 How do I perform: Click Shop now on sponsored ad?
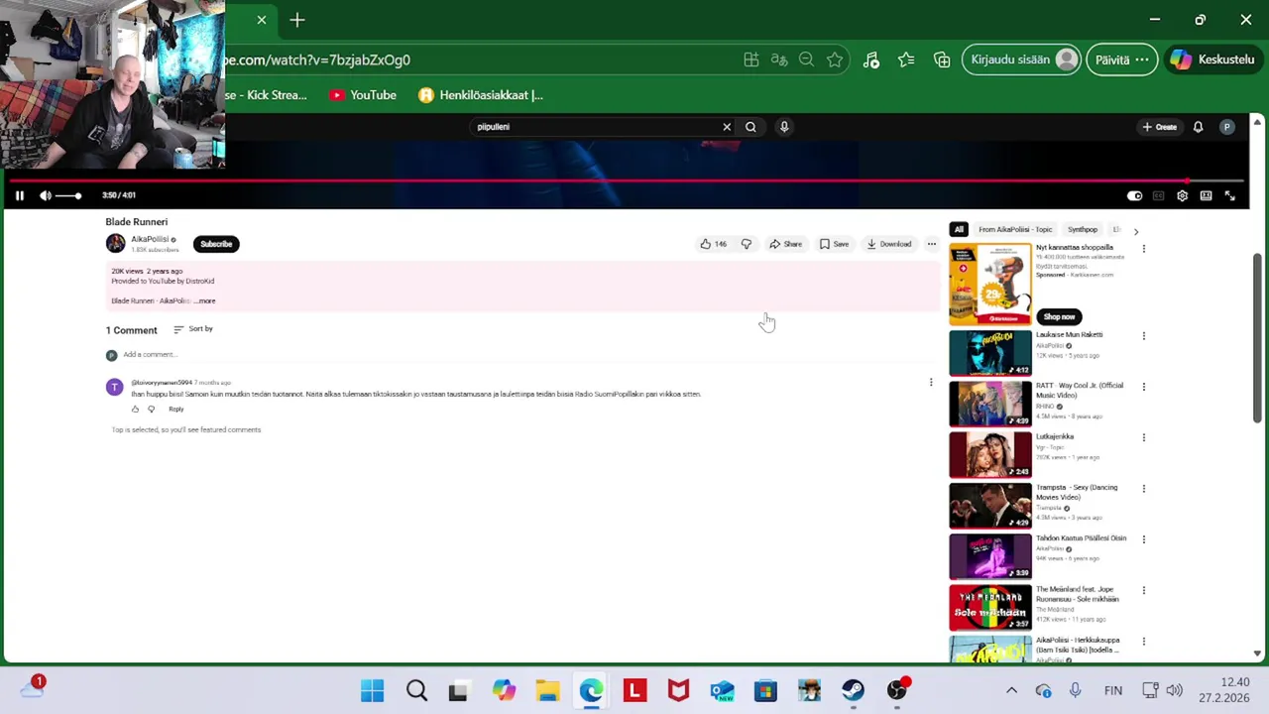pos(1059,316)
